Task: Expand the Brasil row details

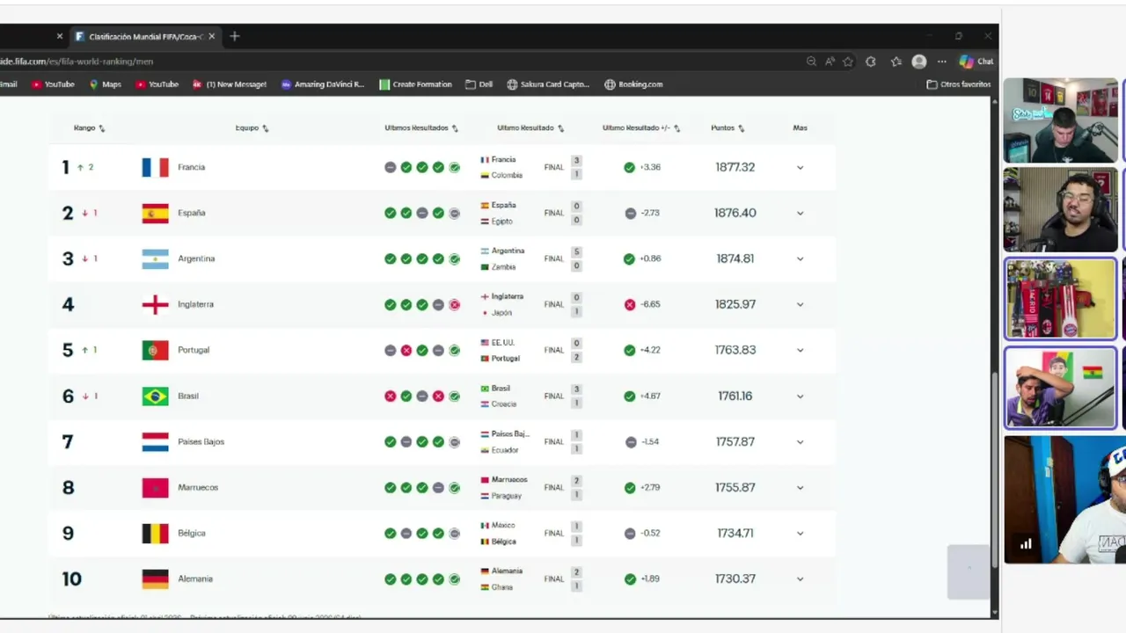Action: [x=800, y=396]
